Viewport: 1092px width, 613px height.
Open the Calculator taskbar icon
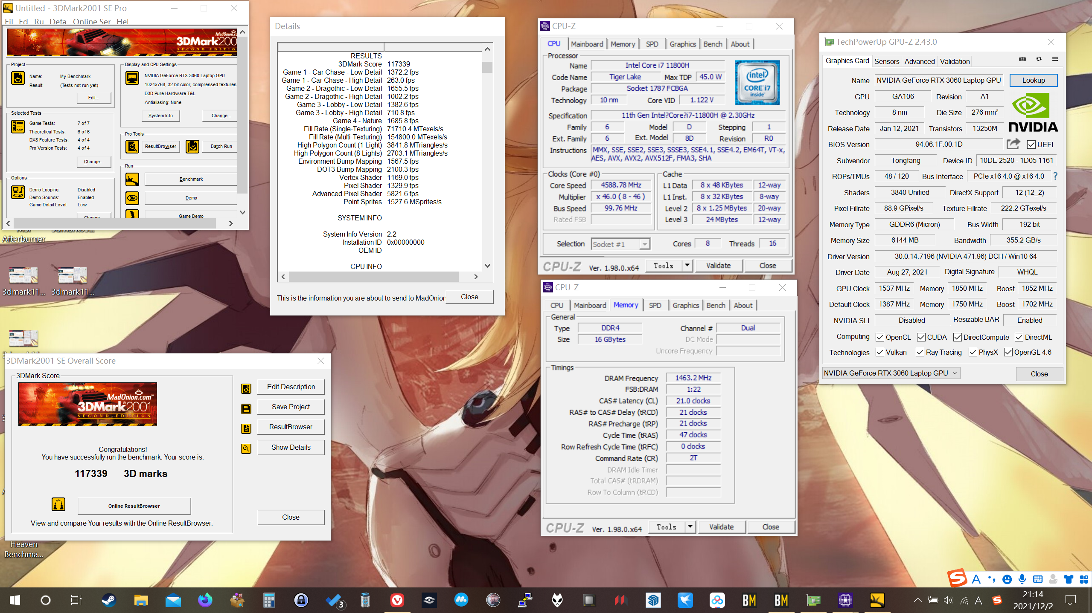(269, 600)
